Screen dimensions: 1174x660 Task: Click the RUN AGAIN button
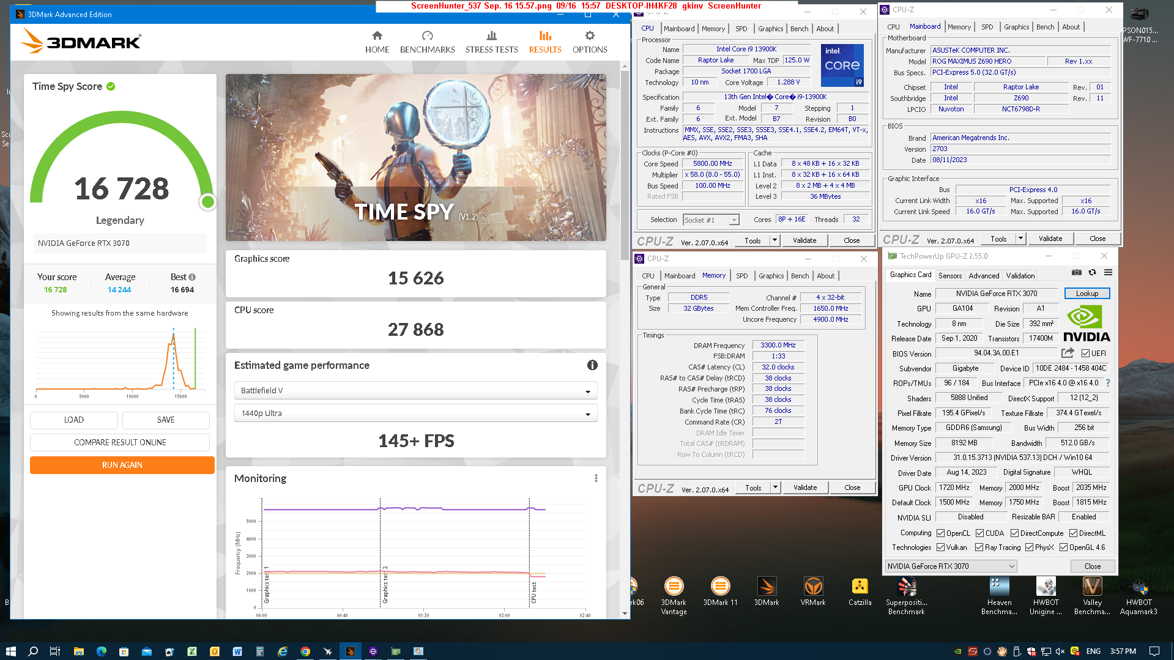122,465
